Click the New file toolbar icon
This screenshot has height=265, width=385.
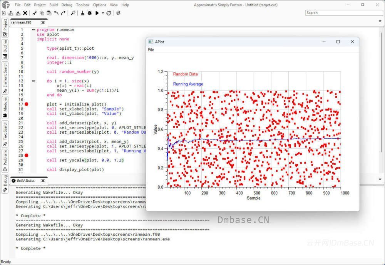[4, 13]
